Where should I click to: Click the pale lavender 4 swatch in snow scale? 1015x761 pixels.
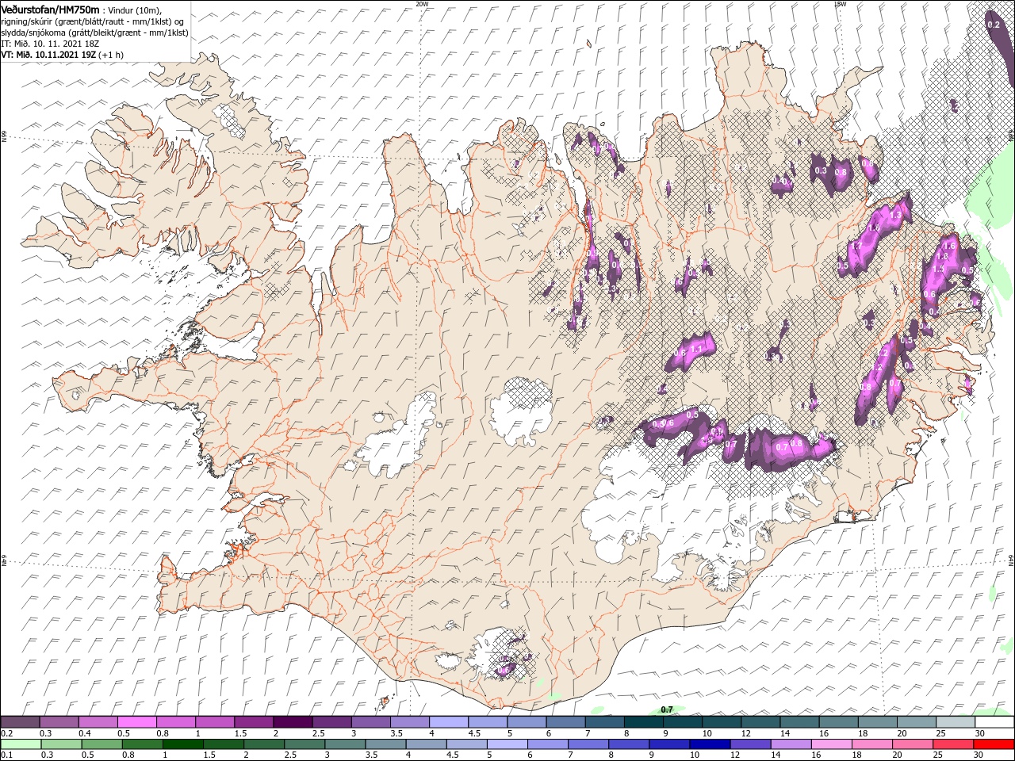point(449,722)
